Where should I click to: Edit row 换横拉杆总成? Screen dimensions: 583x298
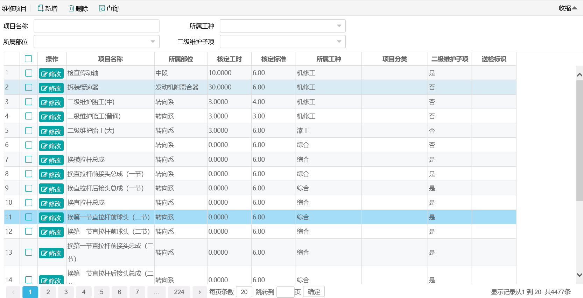[51, 160]
